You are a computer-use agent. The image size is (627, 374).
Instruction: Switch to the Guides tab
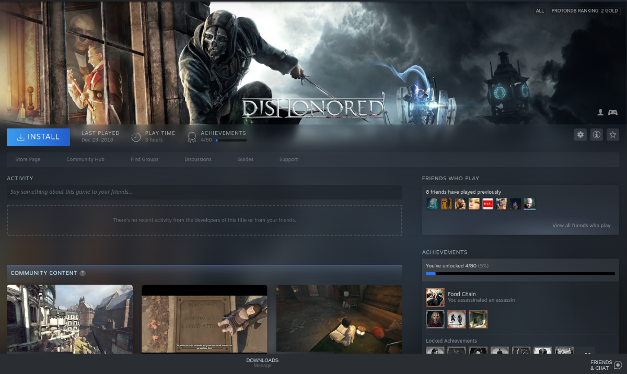[246, 159]
